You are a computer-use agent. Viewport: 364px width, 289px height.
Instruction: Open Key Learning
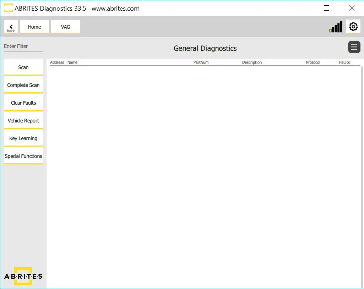[x=23, y=138]
